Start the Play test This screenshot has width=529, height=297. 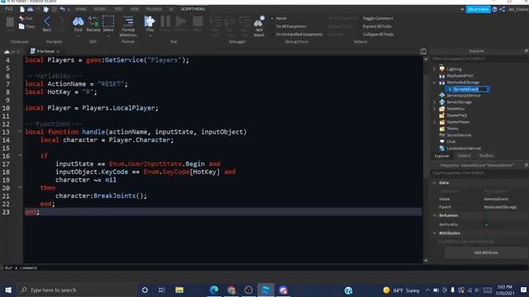coord(150,21)
